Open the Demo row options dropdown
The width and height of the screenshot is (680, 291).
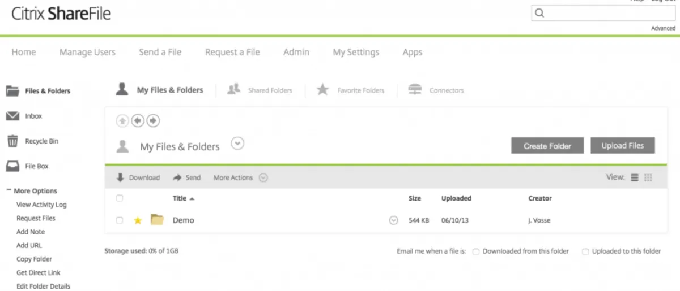click(x=394, y=220)
